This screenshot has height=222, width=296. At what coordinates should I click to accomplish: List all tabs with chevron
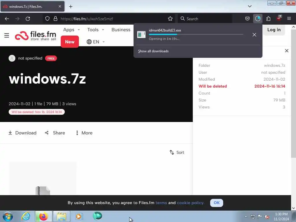249,6
